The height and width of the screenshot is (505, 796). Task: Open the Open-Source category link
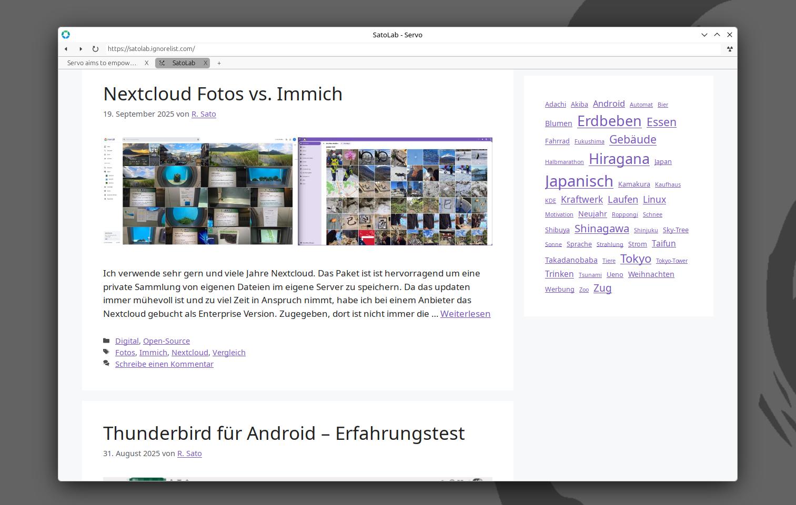click(x=166, y=341)
